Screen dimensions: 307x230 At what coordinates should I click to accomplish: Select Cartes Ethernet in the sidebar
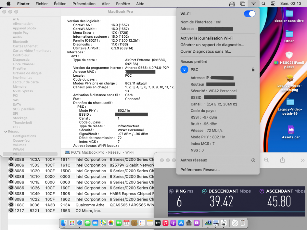pos(25,46)
